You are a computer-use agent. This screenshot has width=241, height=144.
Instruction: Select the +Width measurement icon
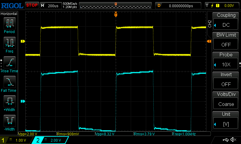pos(10,101)
